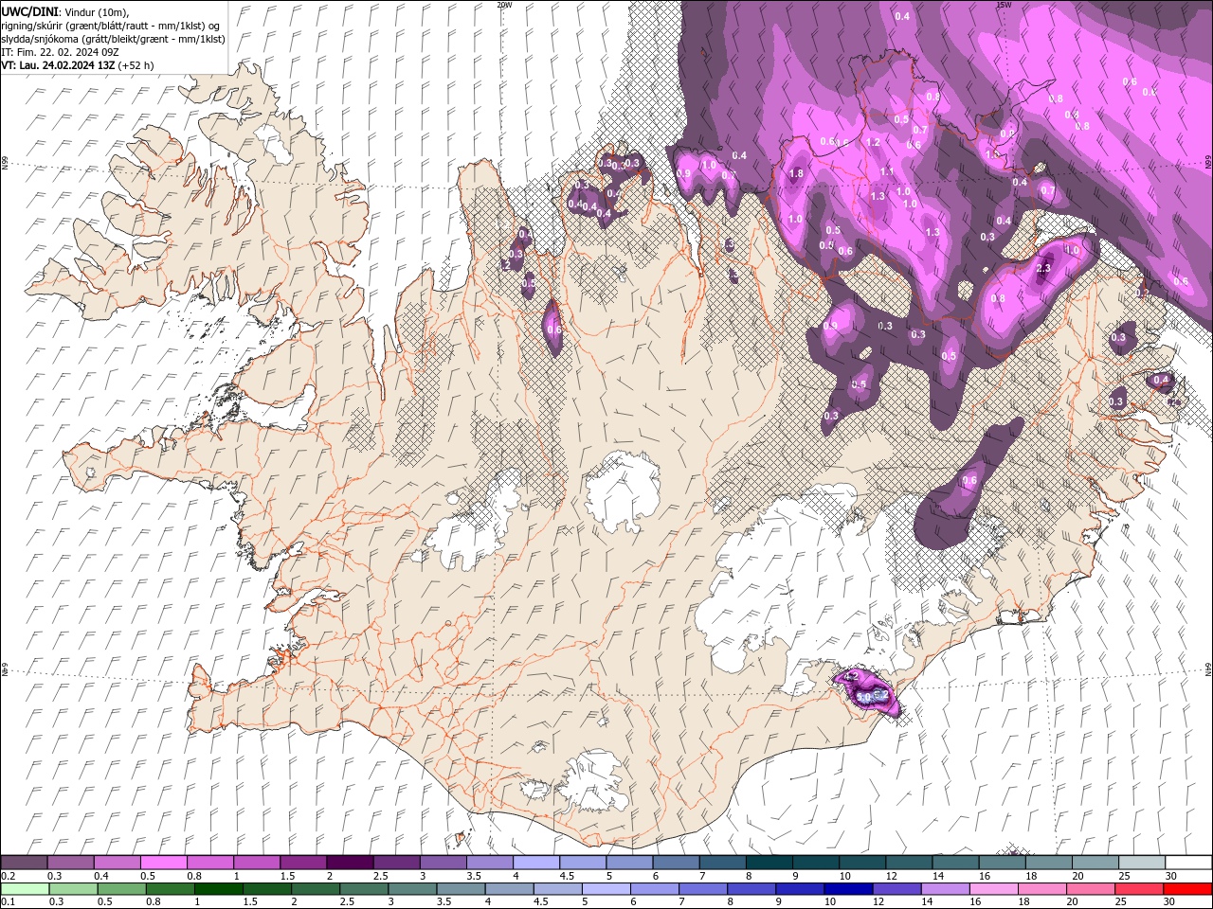Click the 20W longitude label at top edge

504,5
